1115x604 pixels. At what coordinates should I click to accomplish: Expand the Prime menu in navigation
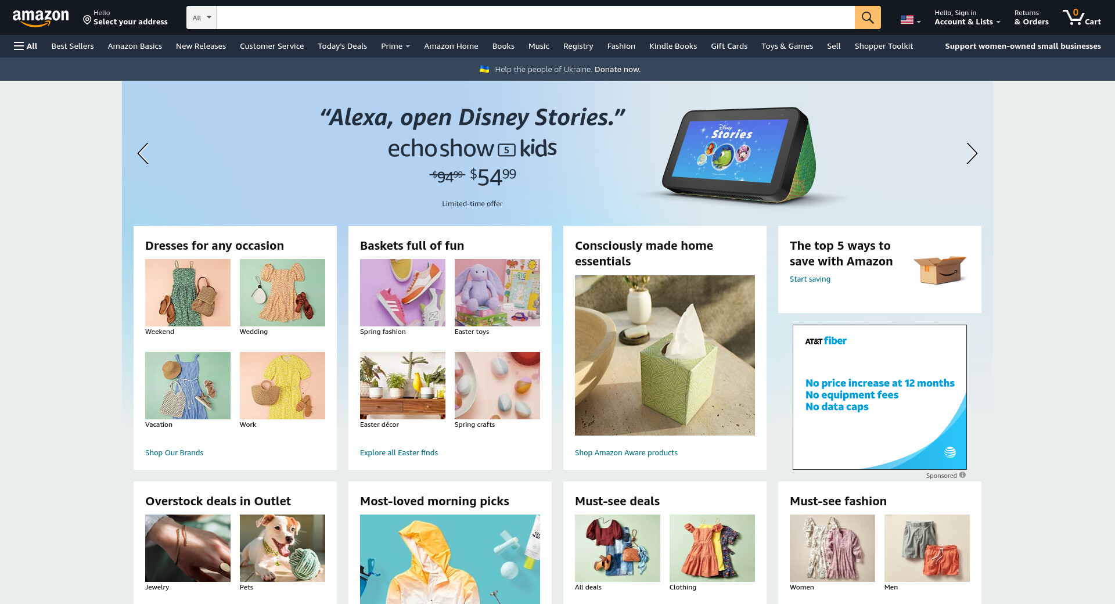(395, 46)
